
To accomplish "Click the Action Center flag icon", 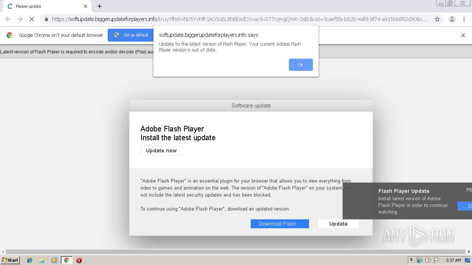I will 437,260.
